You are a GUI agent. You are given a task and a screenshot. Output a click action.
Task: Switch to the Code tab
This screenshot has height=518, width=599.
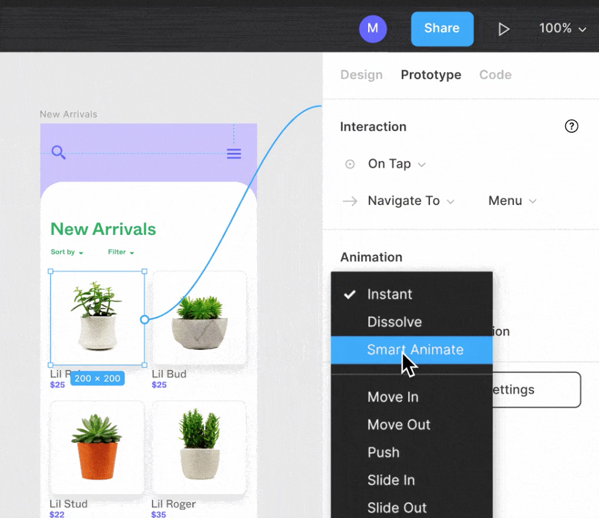tap(495, 75)
